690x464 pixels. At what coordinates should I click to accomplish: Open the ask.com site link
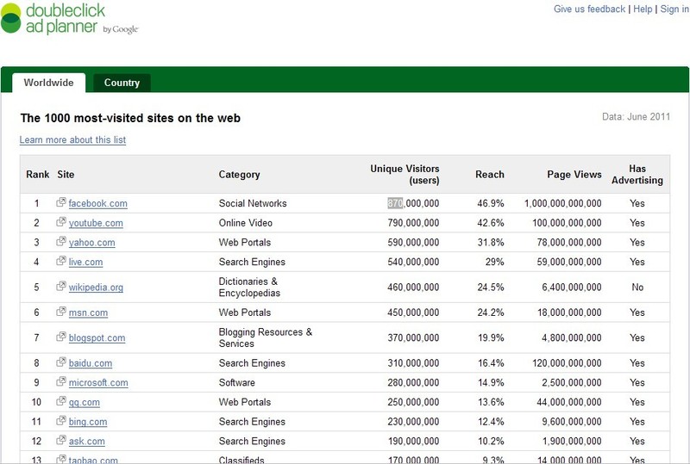[x=86, y=442]
